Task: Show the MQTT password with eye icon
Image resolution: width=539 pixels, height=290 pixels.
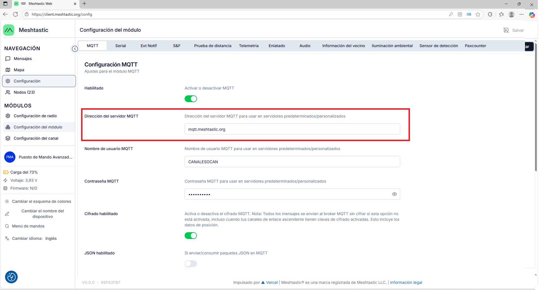Action: point(394,194)
